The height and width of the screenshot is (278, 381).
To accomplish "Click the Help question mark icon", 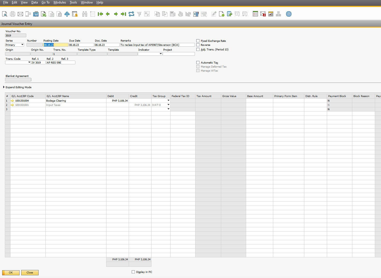I will pos(289,14).
